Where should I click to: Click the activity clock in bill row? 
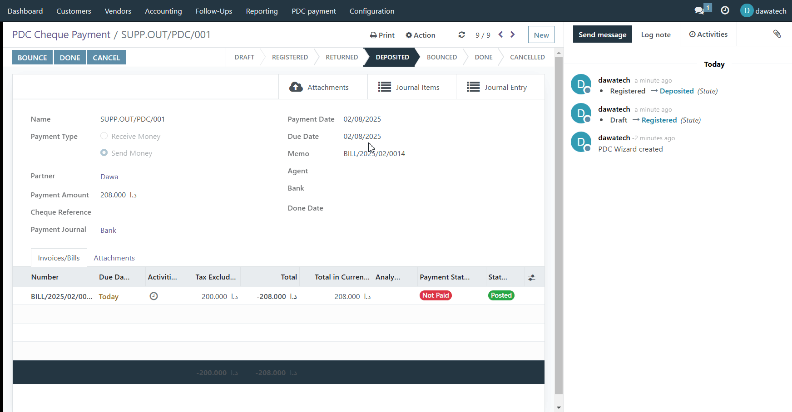(x=154, y=296)
